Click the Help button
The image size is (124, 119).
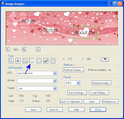click(x=76, y=110)
